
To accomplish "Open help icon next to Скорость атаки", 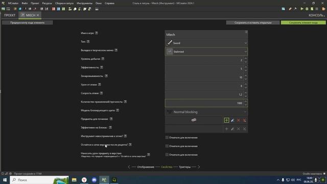I will point(101,93).
